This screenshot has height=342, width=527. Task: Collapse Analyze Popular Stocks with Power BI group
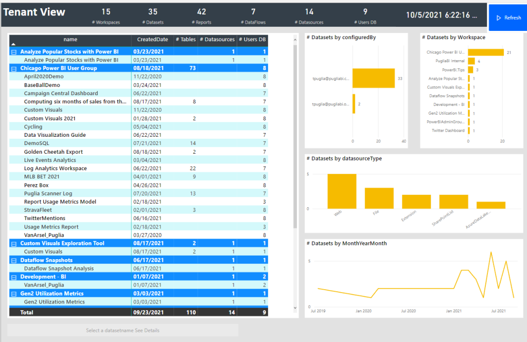(x=14, y=52)
